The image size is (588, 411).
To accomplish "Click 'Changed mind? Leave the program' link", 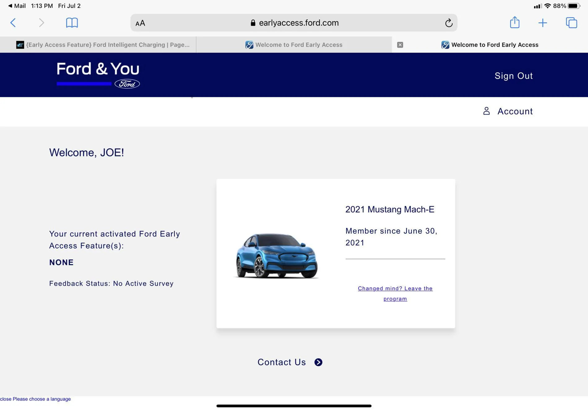I will [395, 293].
